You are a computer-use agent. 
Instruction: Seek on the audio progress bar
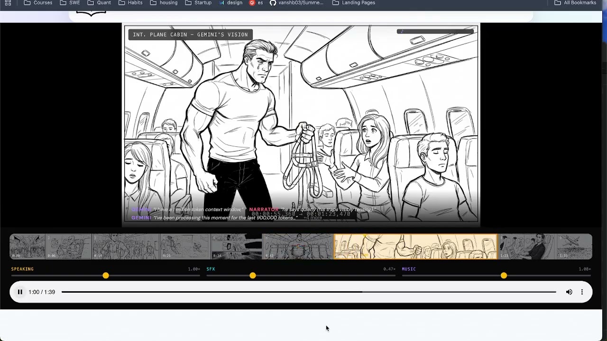(x=309, y=292)
